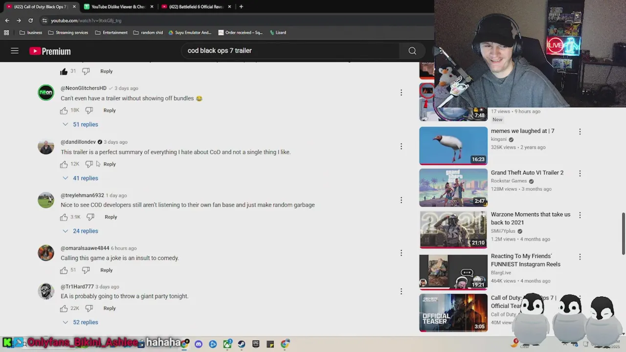Screen dimensions: 626x352
Task: Like @dandillondev's comment
Action: (x=64, y=164)
